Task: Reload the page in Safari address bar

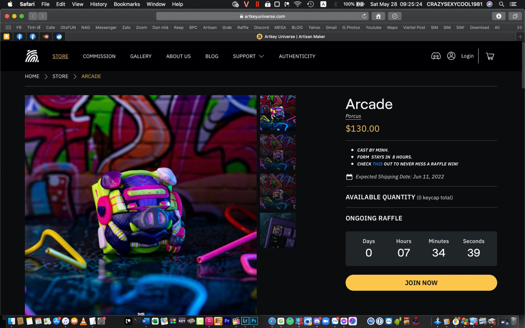Action: (364, 16)
